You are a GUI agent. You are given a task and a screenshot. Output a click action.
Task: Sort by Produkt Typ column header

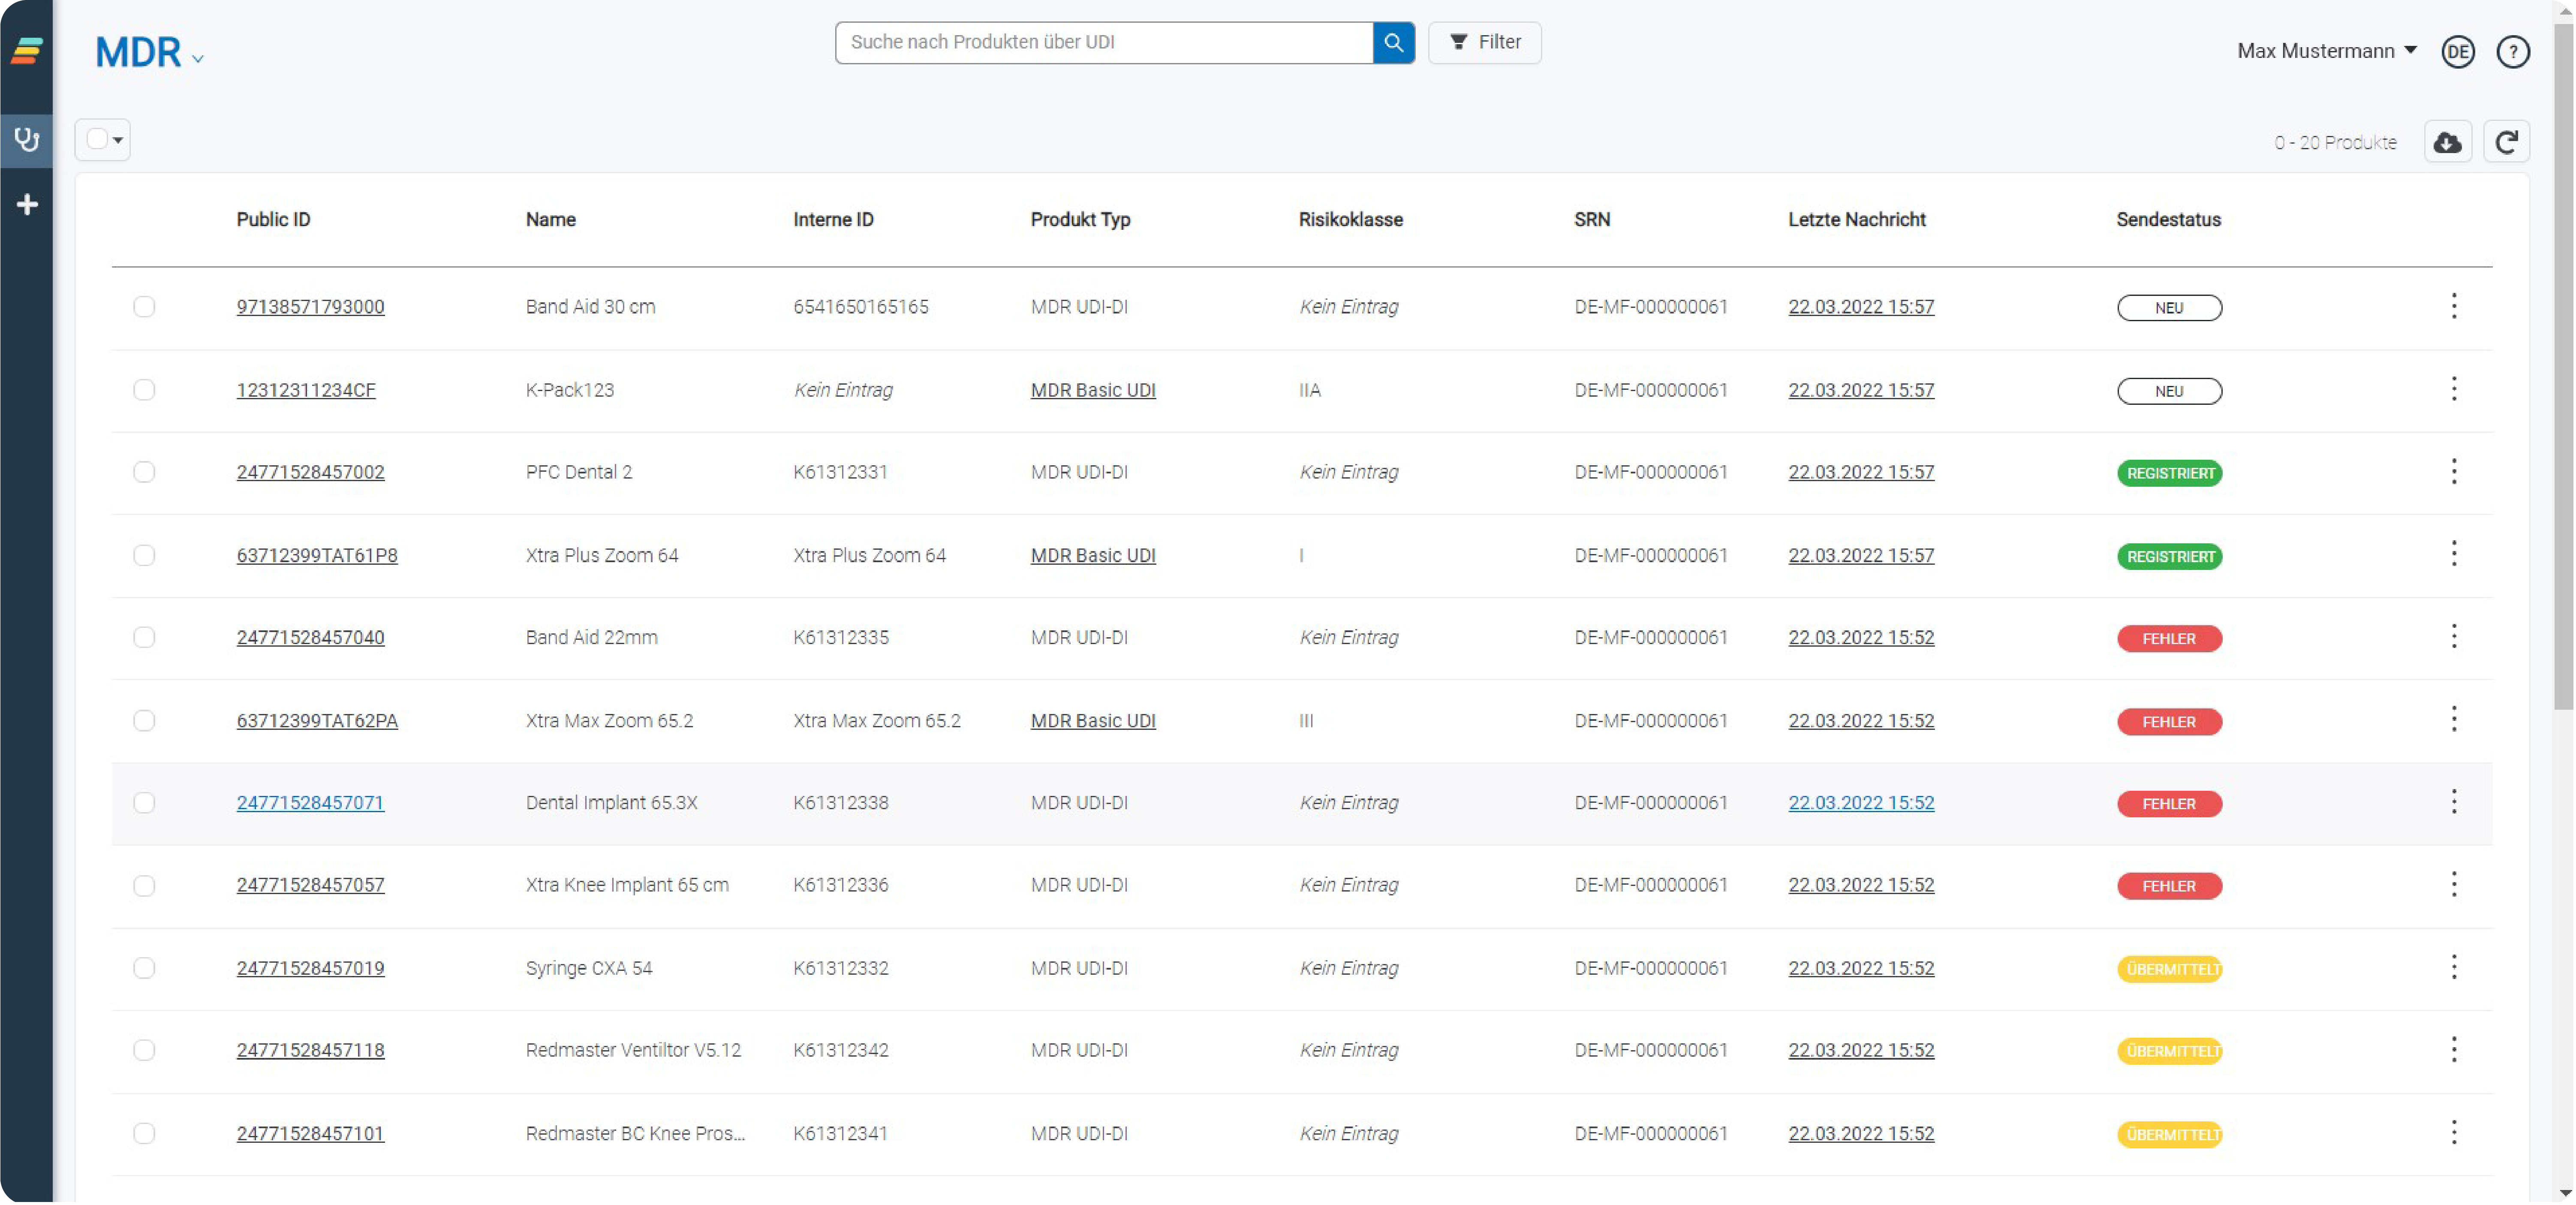(x=1080, y=219)
